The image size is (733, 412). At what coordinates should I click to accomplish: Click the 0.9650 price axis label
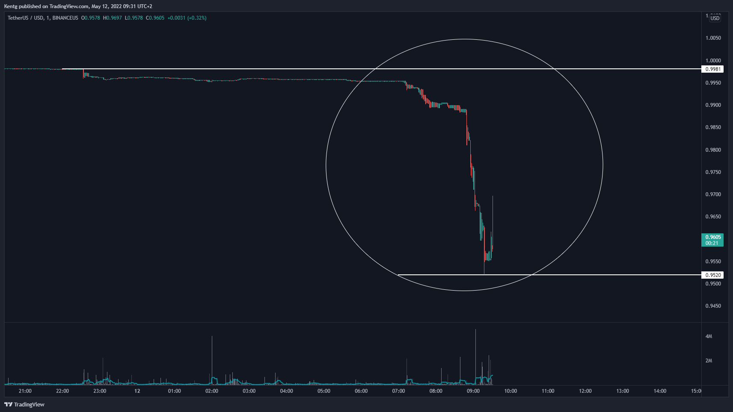pos(713,217)
